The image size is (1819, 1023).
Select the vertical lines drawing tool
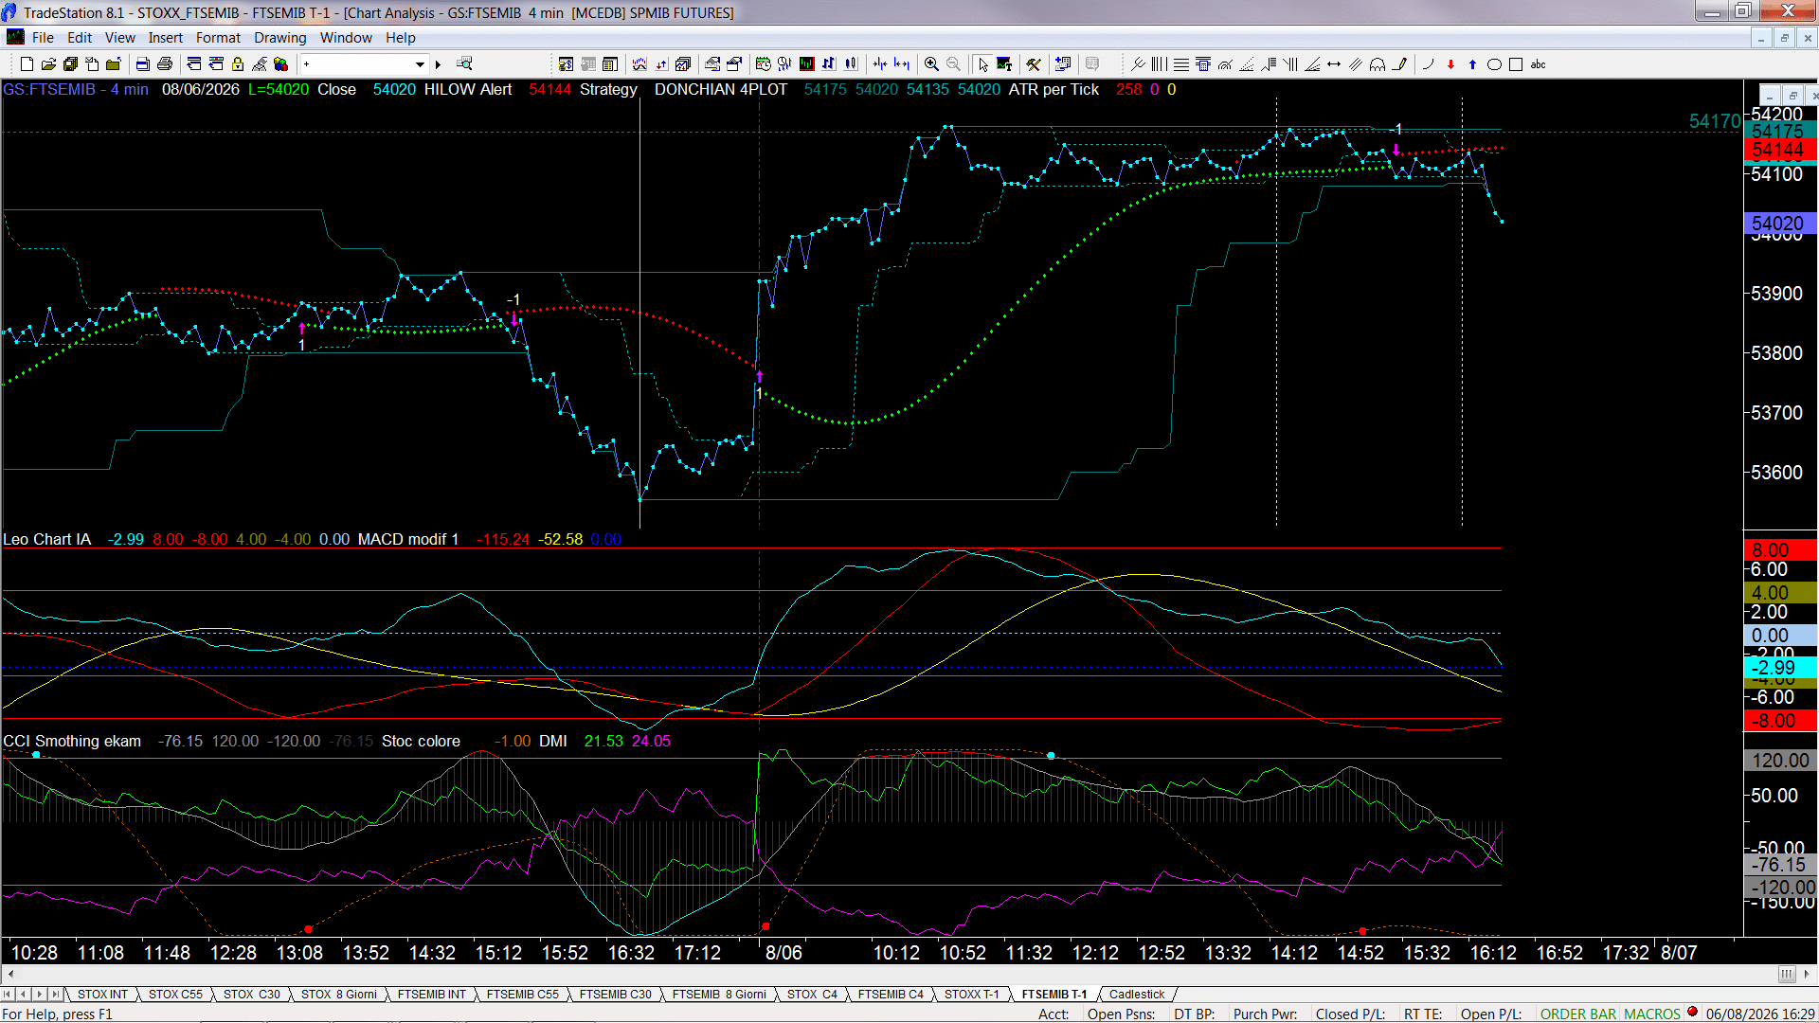click(1160, 64)
